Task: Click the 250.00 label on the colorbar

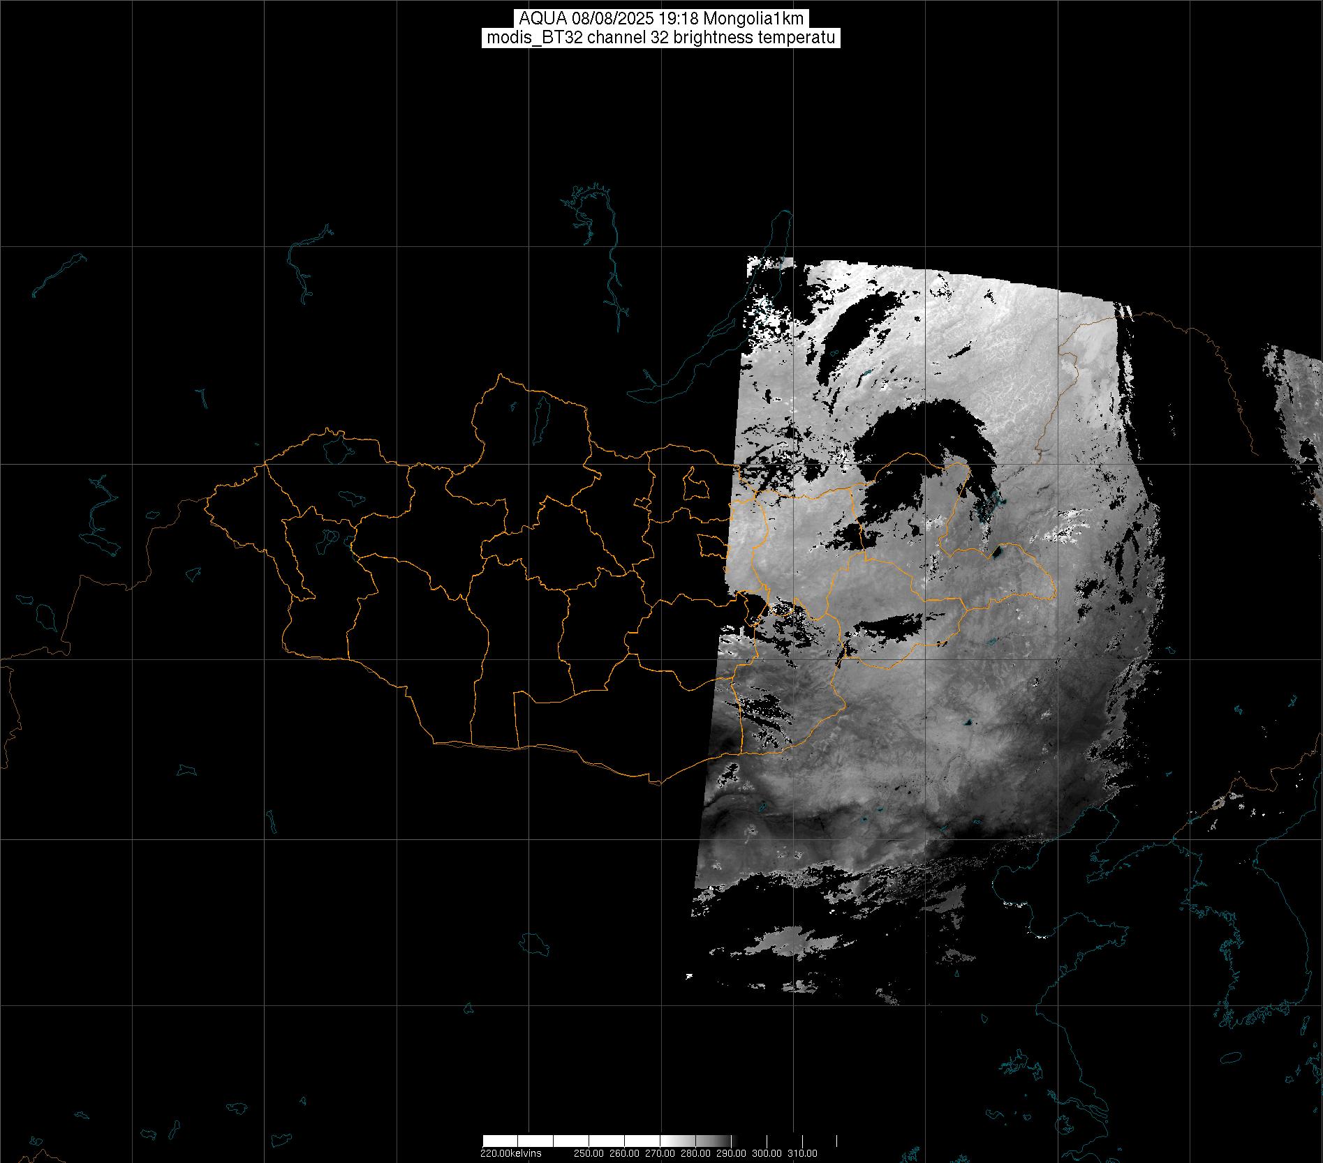Action: click(590, 1153)
